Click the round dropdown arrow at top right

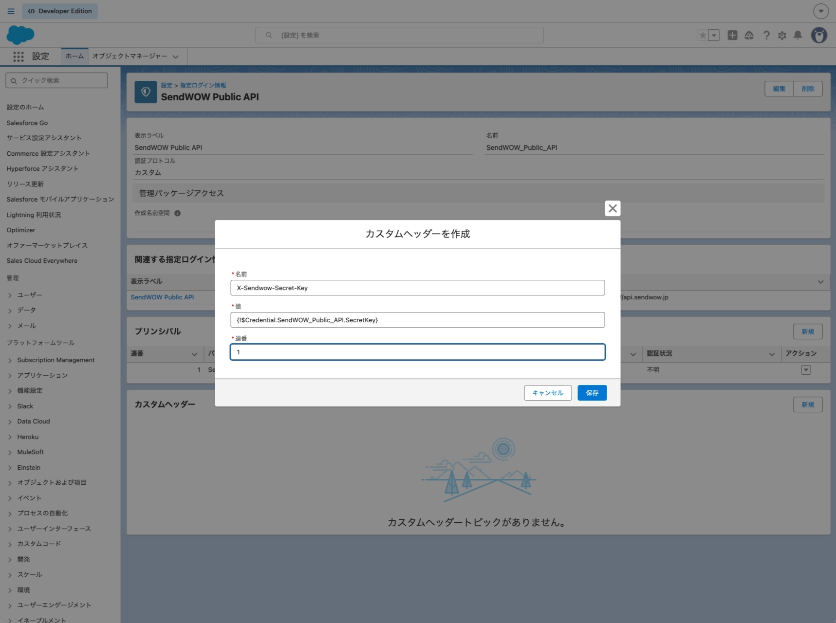pos(821,11)
